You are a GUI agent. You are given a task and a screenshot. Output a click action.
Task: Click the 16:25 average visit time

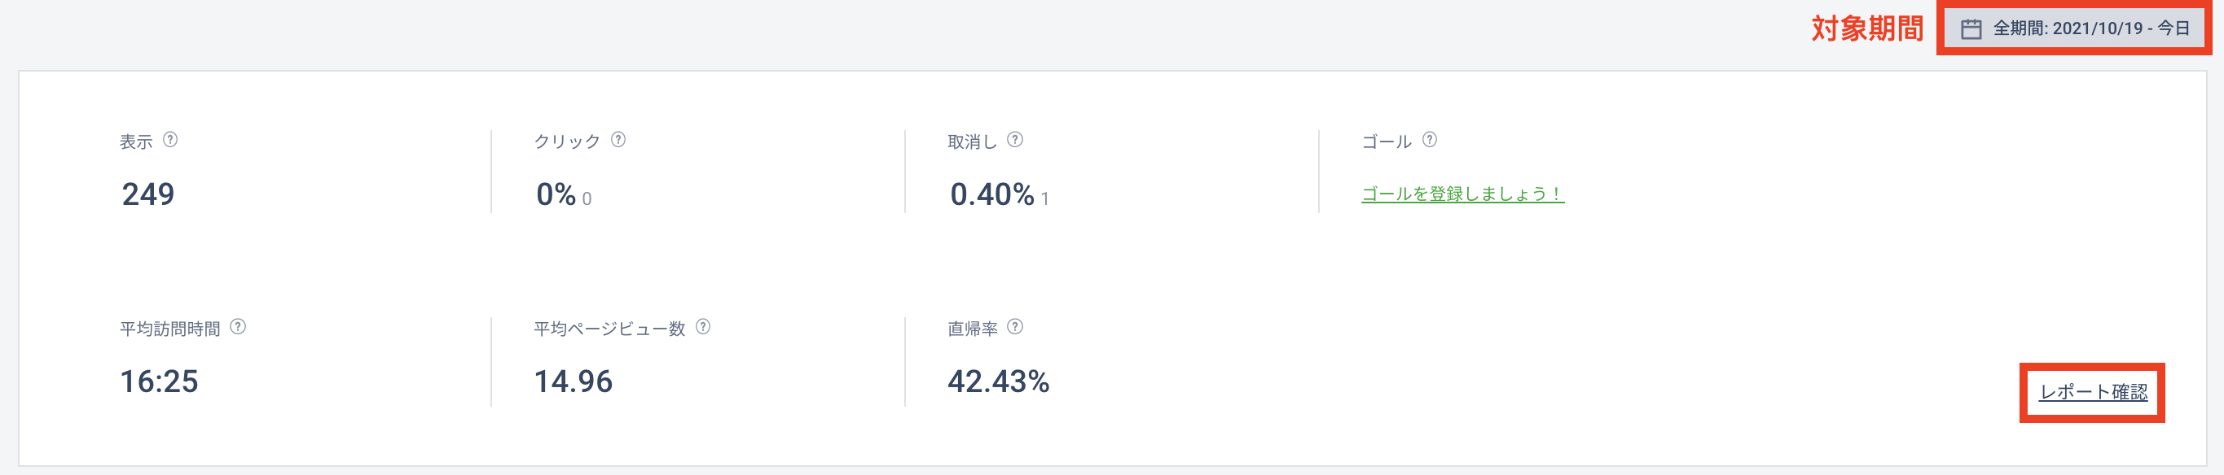click(x=159, y=382)
